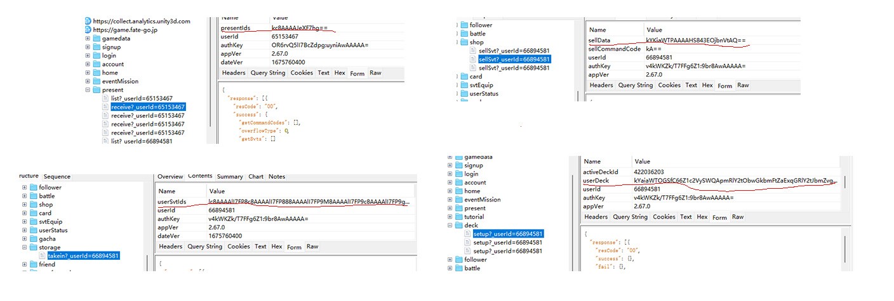Click the friend folder icon
Screen dimensions: 894x301
34,264
